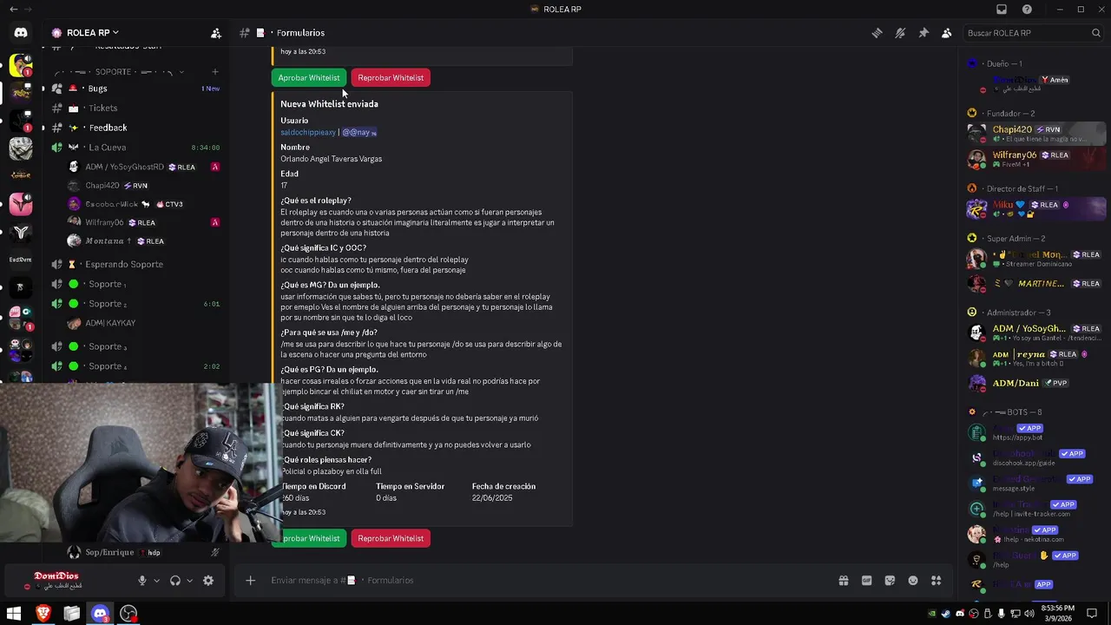Toggle the member list panel
Viewport: 1111px width, 625px height.
(x=947, y=33)
